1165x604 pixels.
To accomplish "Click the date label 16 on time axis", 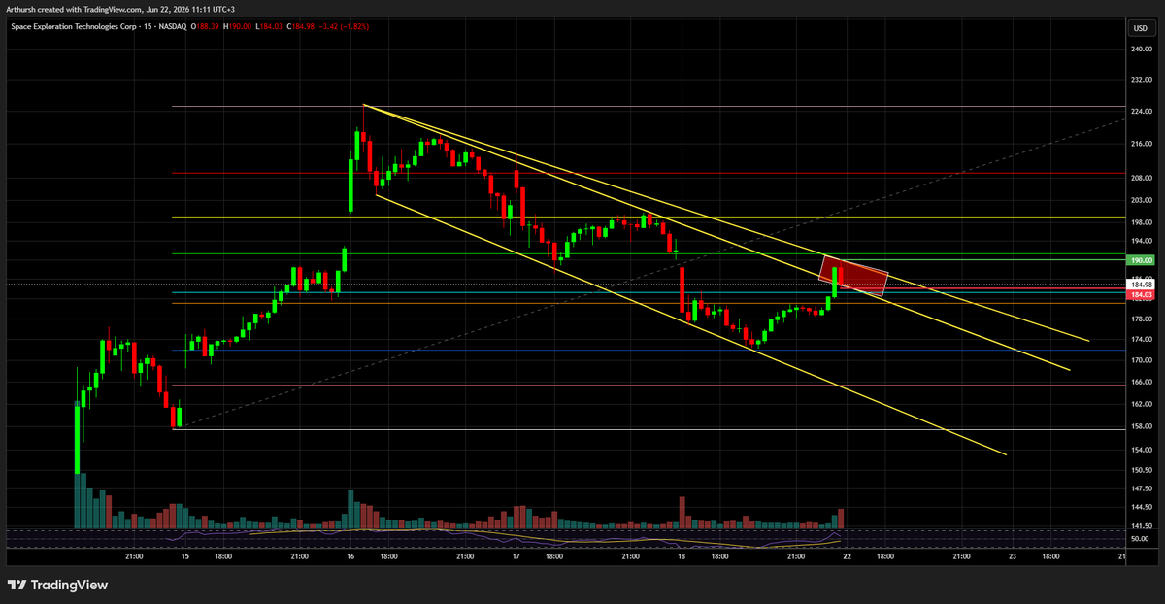I will click(350, 557).
